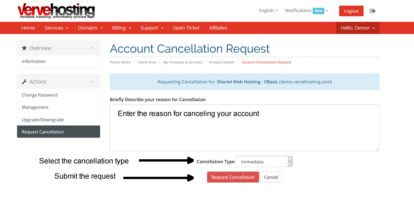This screenshot has width=414, height=203.
Task: Expand the Hello, Demo! account menu
Action: tap(357, 28)
